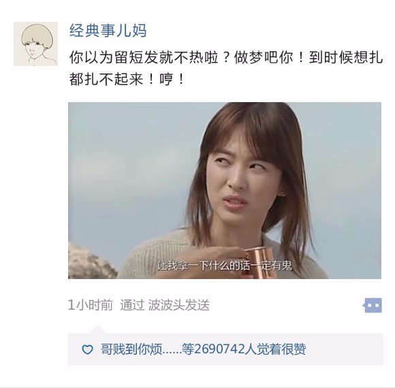The height and width of the screenshot is (388, 395).
Task: Tap the heart like icon
Action: tap(88, 349)
